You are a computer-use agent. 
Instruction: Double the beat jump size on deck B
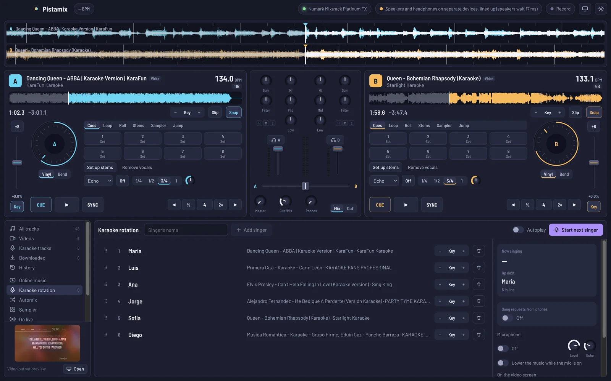(x=560, y=205)
